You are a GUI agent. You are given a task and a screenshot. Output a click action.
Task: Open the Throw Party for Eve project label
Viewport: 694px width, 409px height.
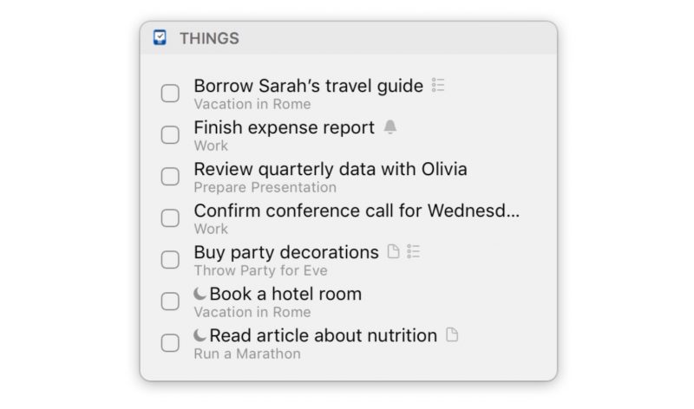pyautogui.click(x=261, y=270)
